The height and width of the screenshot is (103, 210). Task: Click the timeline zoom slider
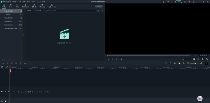click(195, 63)
